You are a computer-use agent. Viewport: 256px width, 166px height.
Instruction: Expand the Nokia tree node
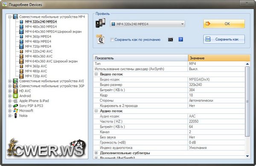tap(10, 116)
